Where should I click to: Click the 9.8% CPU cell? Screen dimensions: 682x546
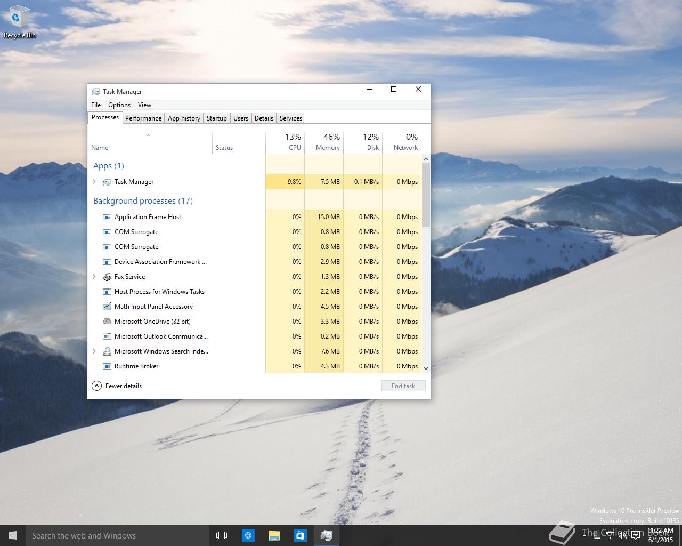point(285,182)
